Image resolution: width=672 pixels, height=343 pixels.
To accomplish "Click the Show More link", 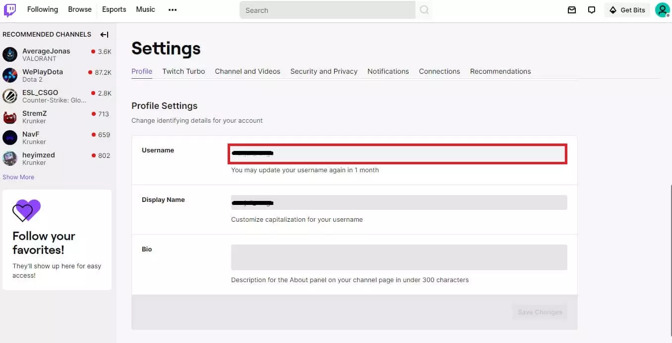I will click(x=18, y=177).
